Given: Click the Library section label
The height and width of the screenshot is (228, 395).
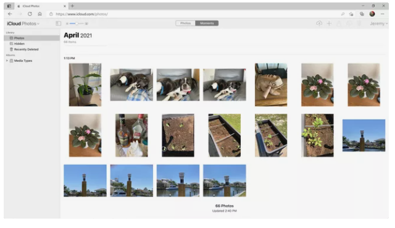Looking at the screenshot, I should 10,33.
